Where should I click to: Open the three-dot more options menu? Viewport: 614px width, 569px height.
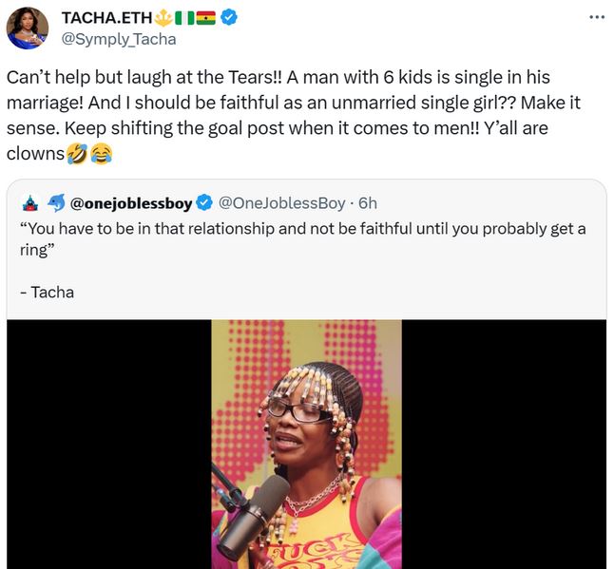click(596, 17)
